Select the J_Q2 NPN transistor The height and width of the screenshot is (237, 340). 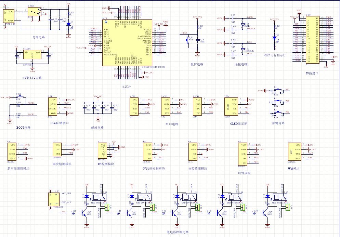coord(129,213)
